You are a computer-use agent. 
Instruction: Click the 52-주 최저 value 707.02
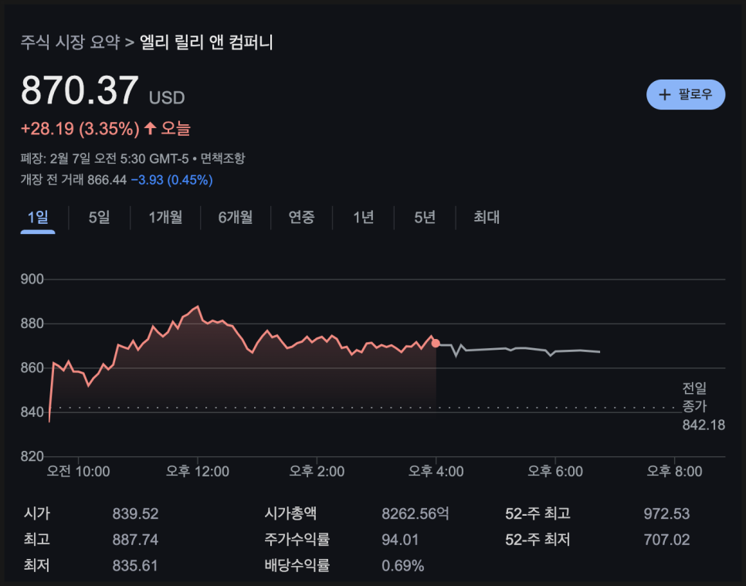[667, 540]
